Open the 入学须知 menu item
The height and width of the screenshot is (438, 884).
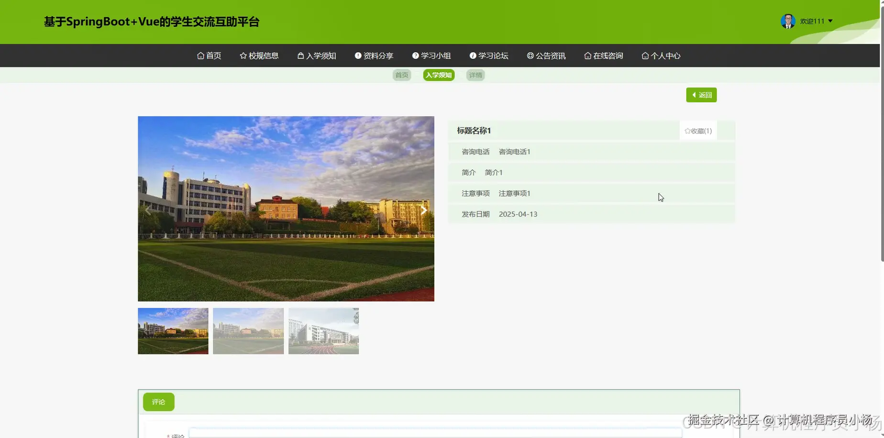pyautogui.click(x=317, y=55)
